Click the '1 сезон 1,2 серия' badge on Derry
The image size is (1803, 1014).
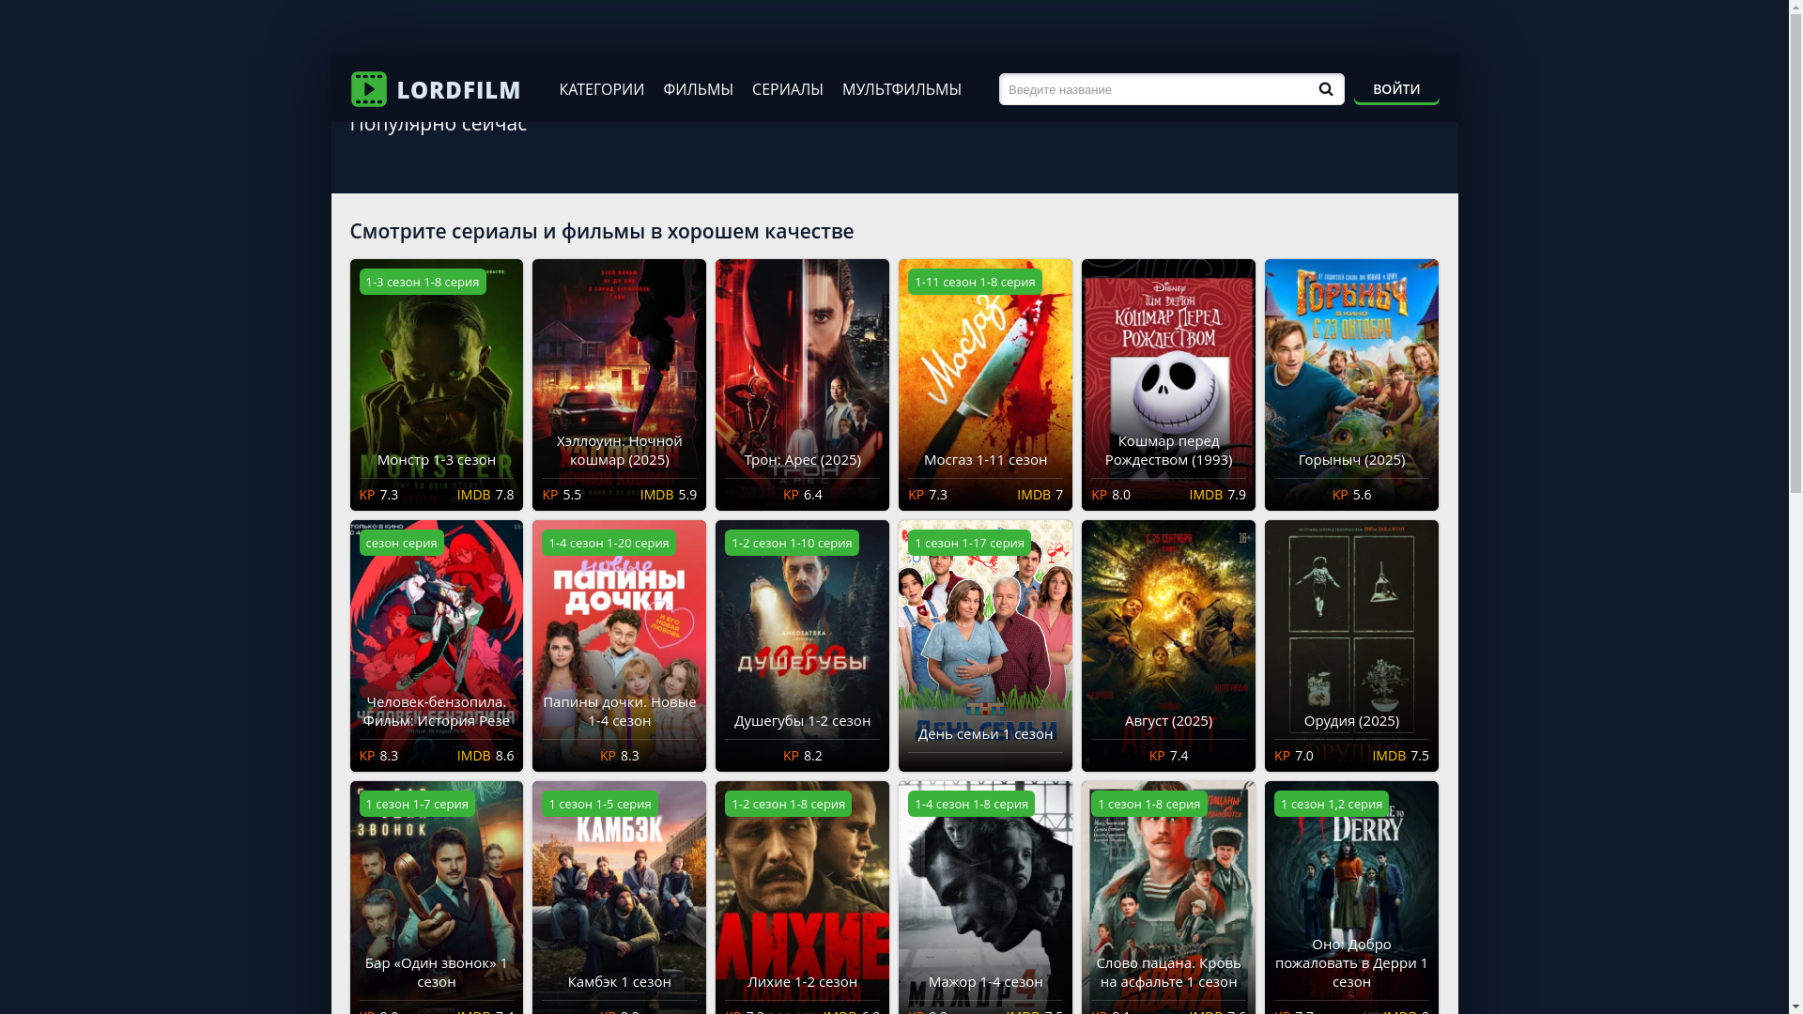point(1332,804)
